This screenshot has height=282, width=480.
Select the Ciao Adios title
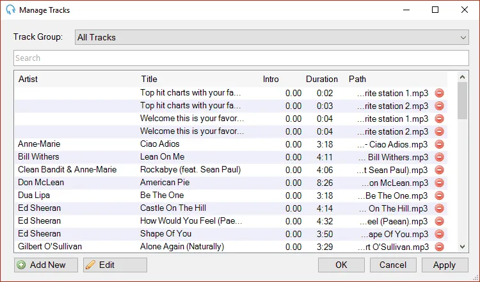pyautogui.click(x=160, y=144)
